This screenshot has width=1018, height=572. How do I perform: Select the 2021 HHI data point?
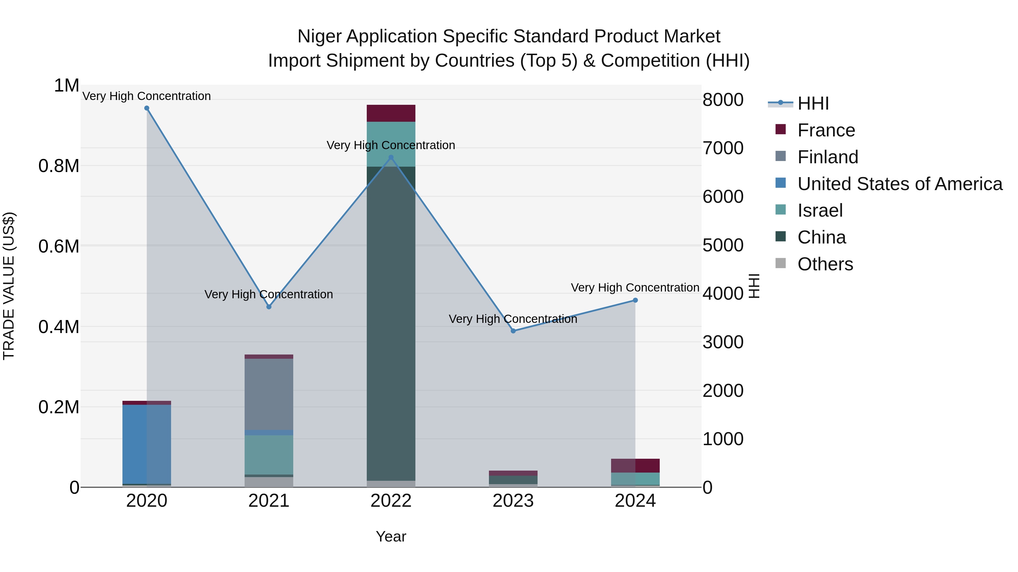269,307
